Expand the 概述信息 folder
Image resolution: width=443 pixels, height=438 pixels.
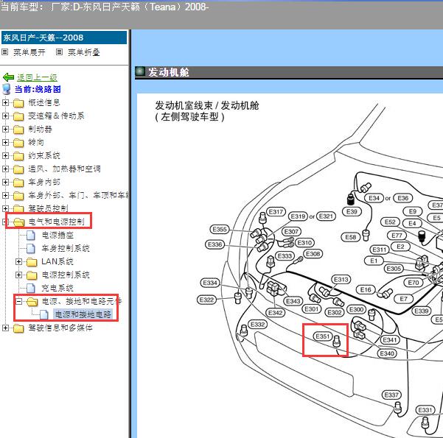5,102
